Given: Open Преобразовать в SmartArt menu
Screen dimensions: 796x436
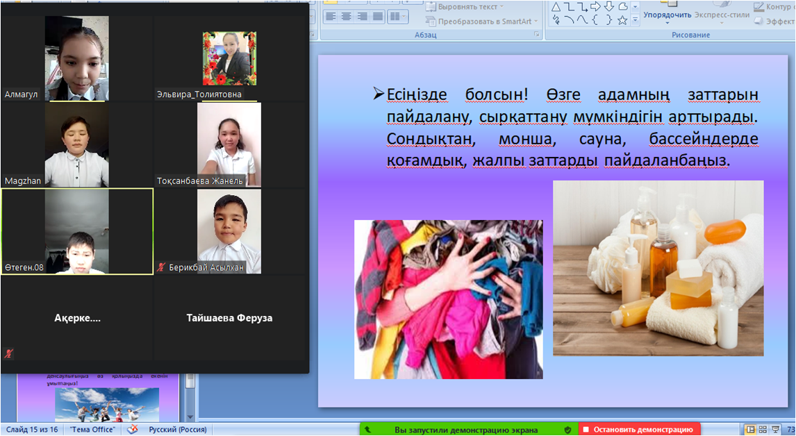Looking at the screenshot, I should point(484,21).
